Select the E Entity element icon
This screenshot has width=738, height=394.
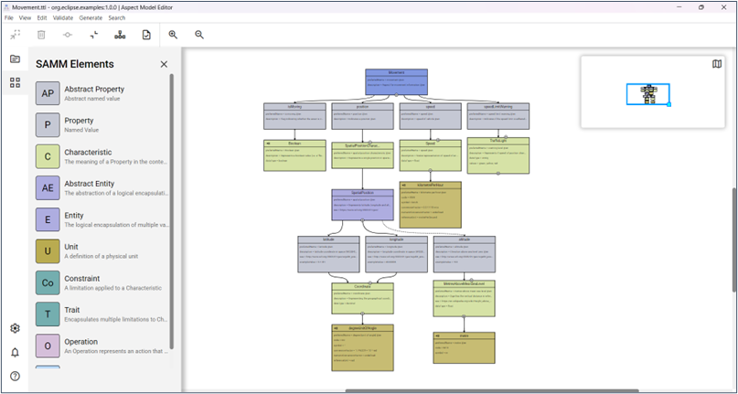tap(48, 219)
